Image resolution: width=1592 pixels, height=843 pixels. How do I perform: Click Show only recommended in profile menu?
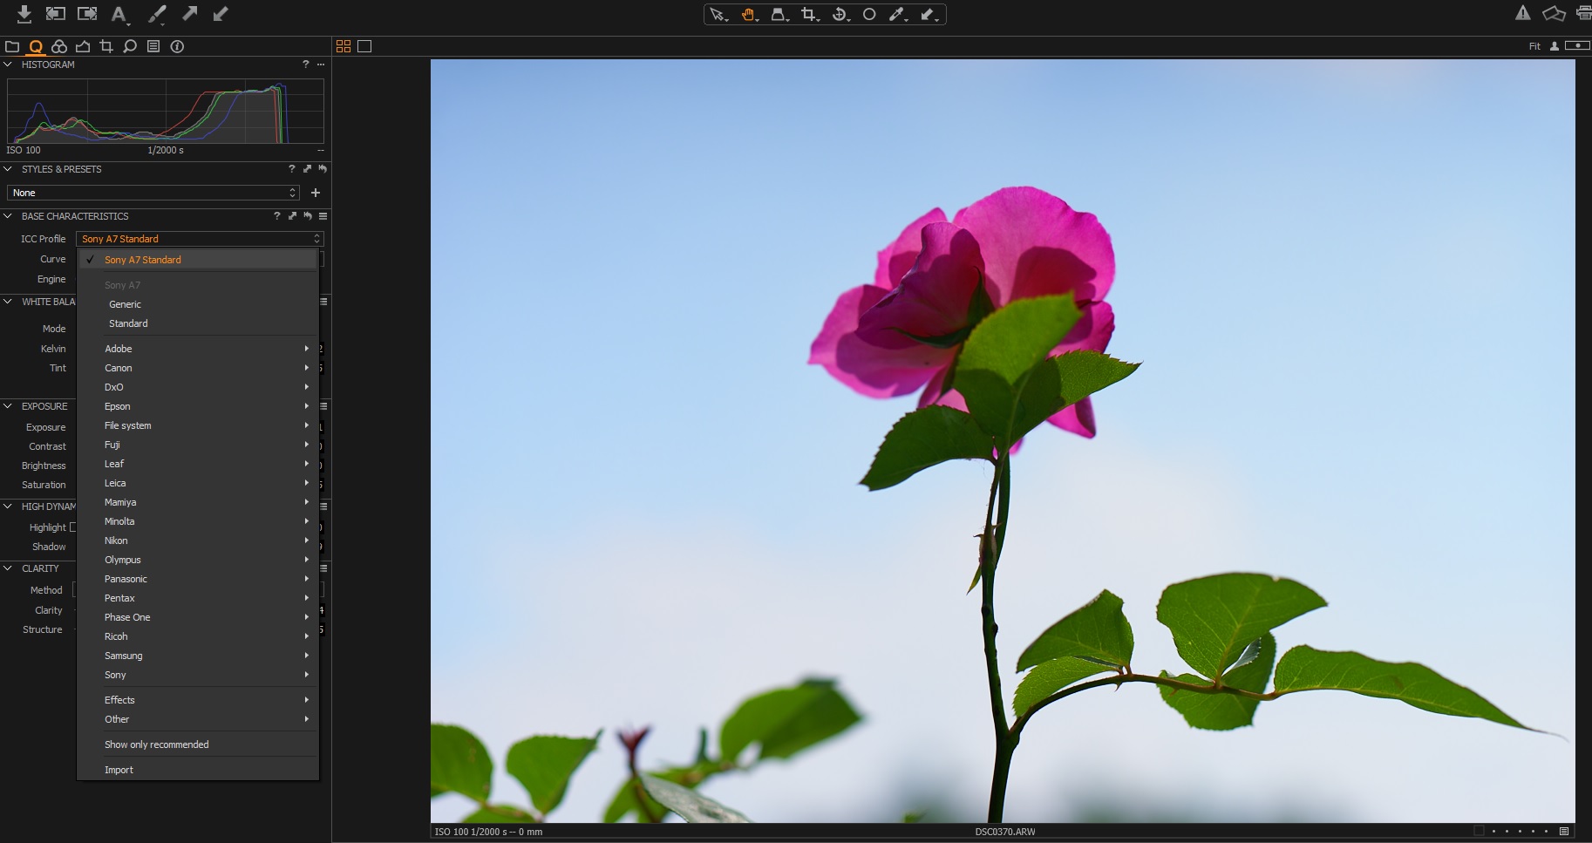(157, 744)
